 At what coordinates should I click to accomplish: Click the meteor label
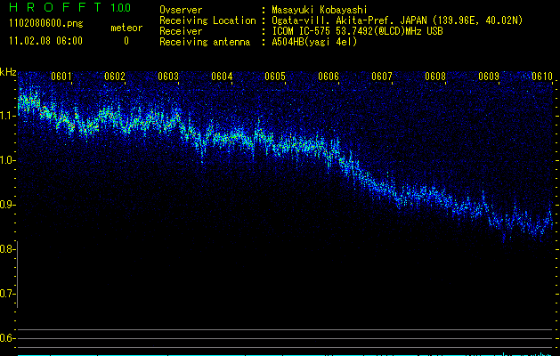(126, 28)
